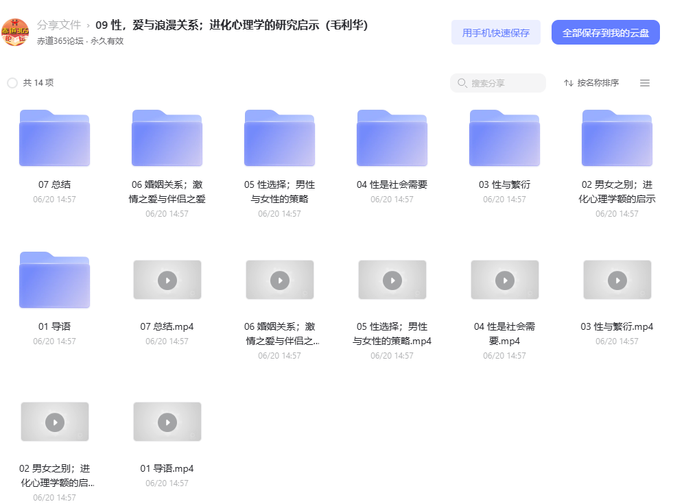Open the 02 男女之别 folder icon

(x=617, y=138)
